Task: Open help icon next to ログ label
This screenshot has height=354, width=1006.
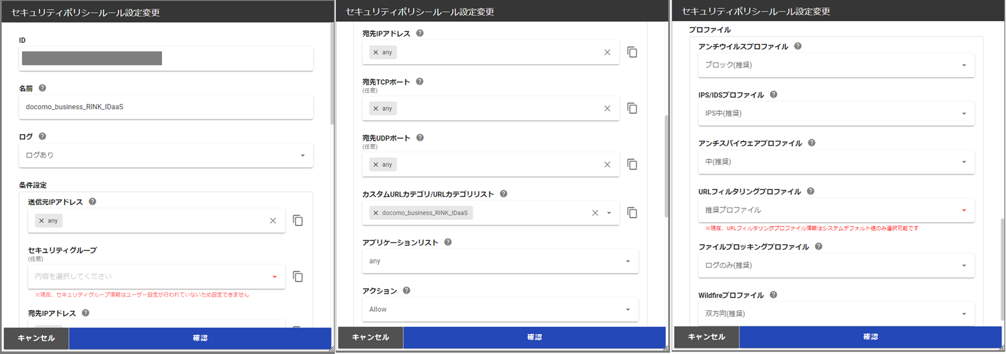Action: (x=42, y=136)
